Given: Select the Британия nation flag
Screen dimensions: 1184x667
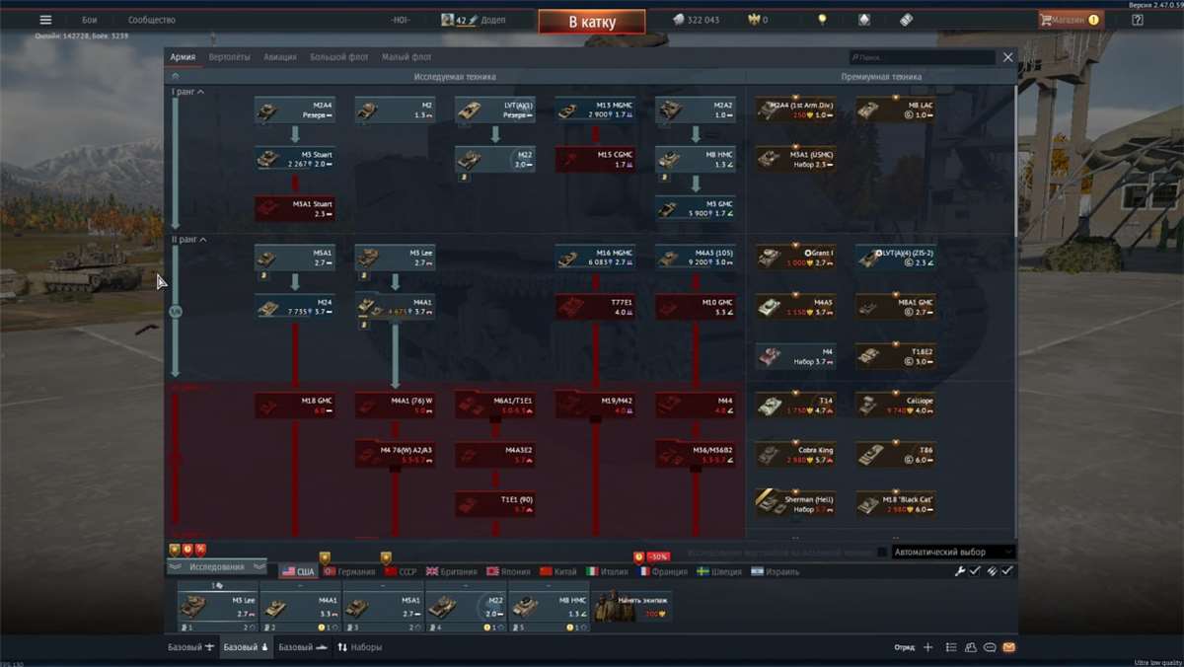Looking at the screenshot, I should click(452, 571).
